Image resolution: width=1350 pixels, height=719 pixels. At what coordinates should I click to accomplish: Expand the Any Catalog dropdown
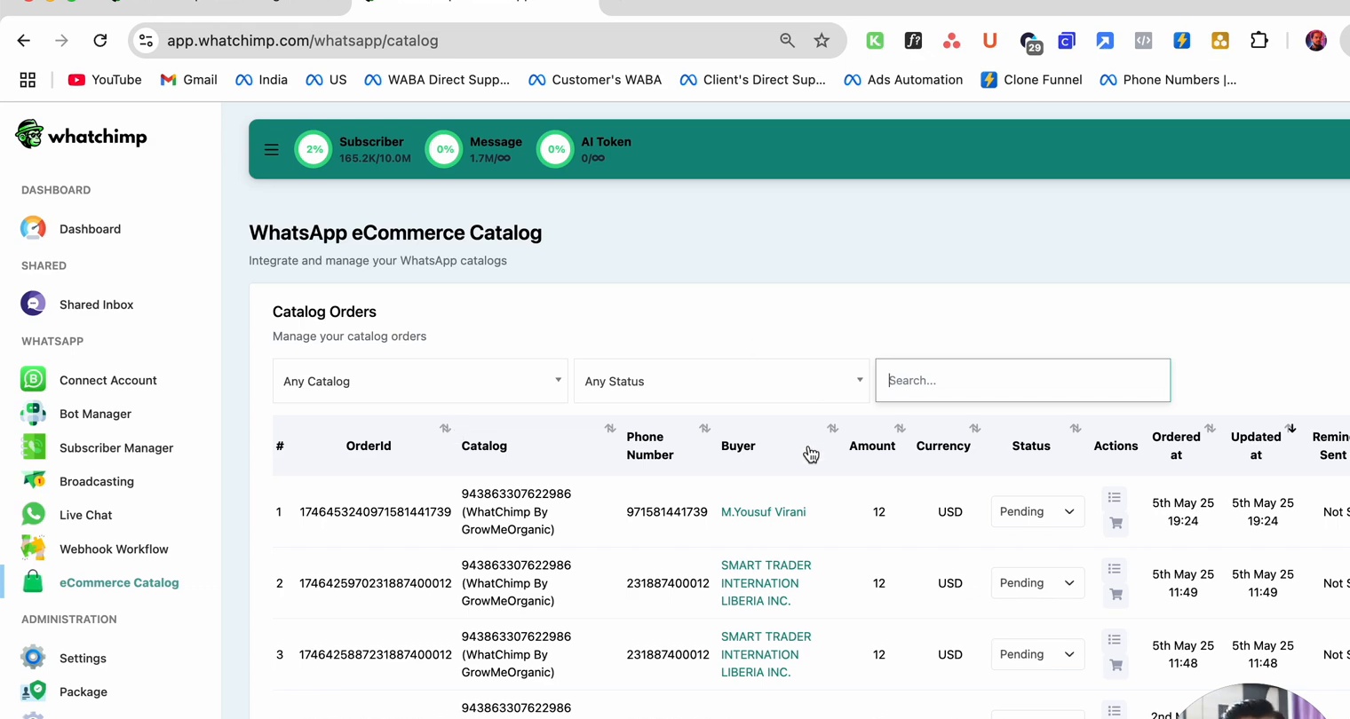[x=420, y=381]
